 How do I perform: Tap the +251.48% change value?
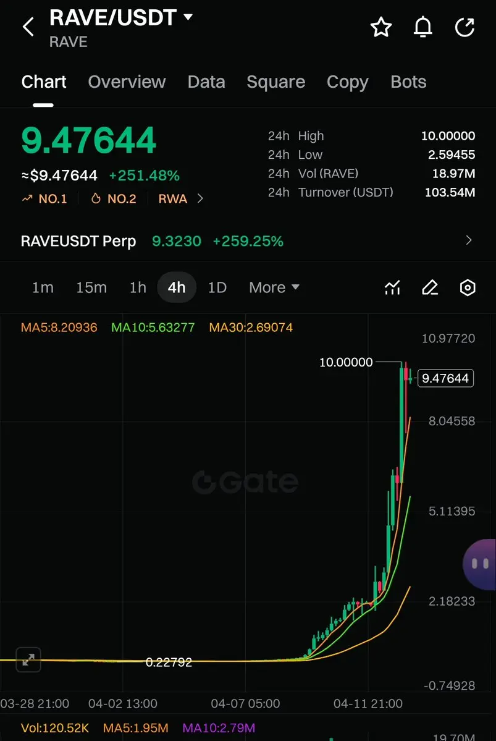[144, 176]
